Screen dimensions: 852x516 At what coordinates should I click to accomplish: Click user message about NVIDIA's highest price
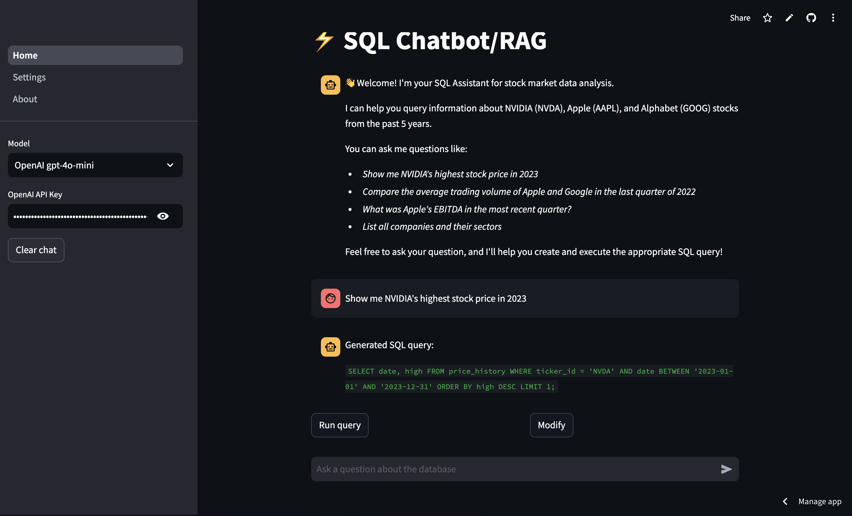(435, 298)
